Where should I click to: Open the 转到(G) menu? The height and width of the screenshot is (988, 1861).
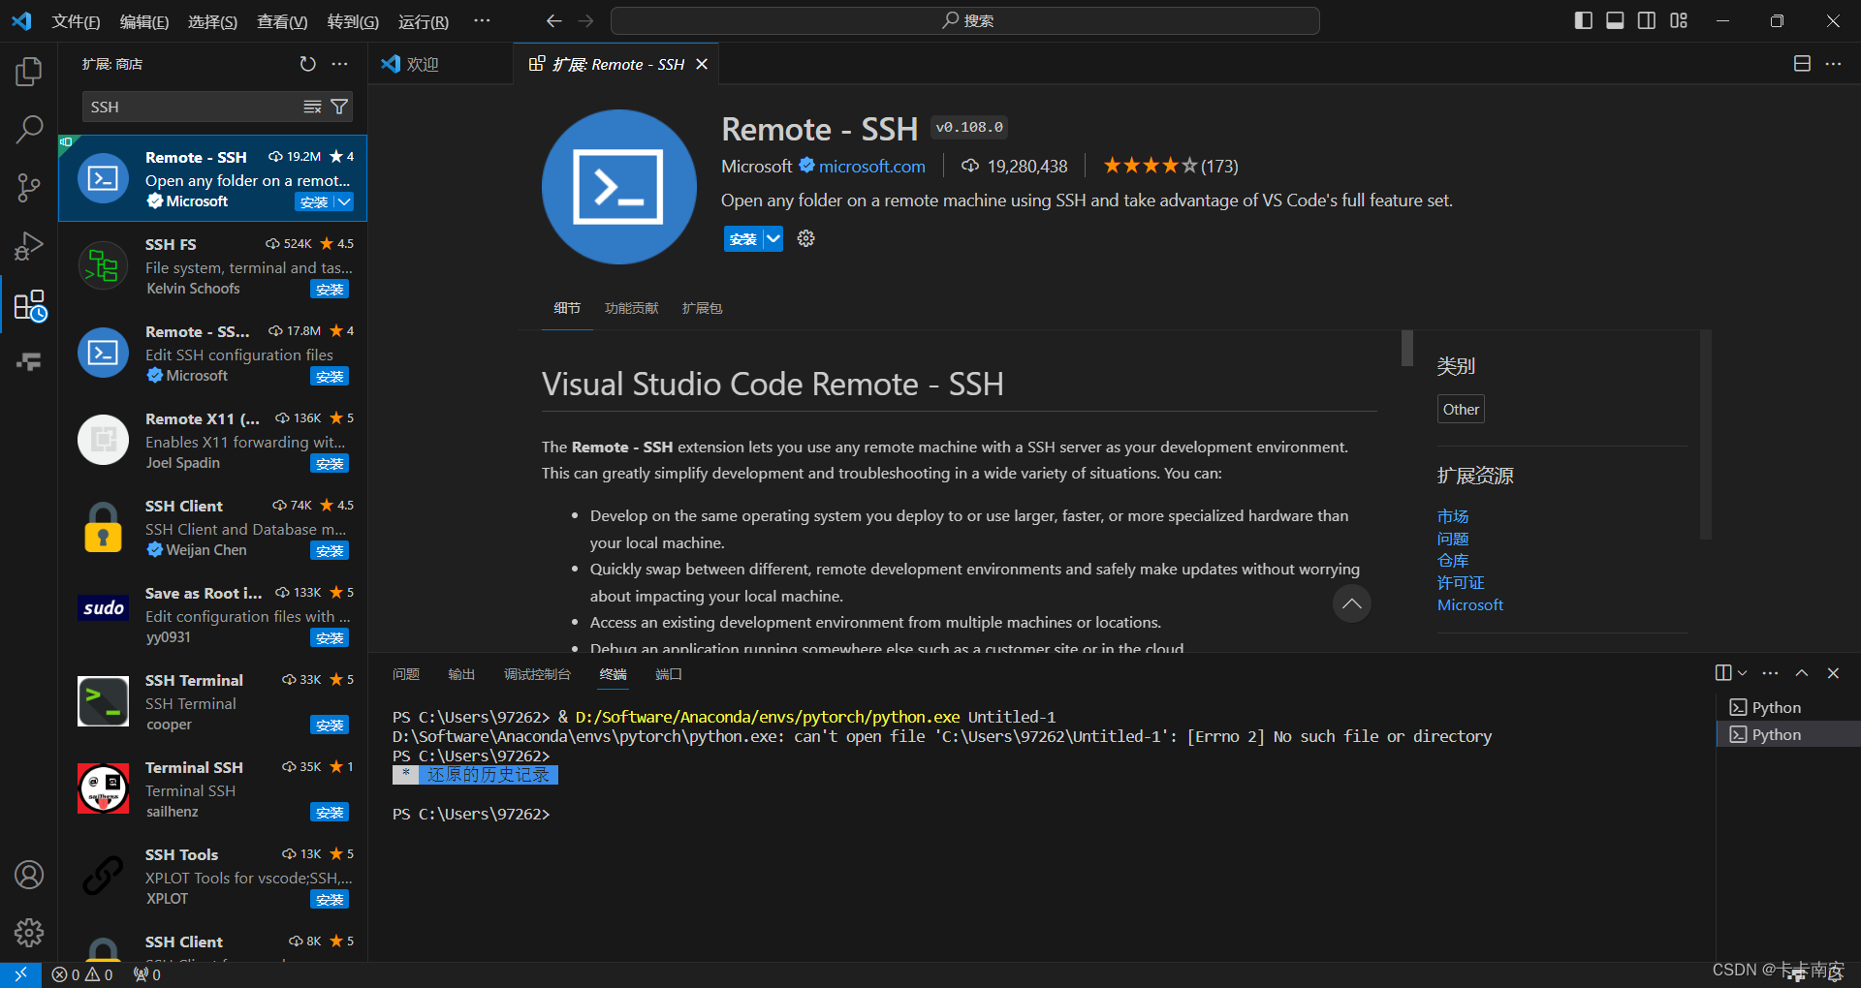click(x=353, y=21)
